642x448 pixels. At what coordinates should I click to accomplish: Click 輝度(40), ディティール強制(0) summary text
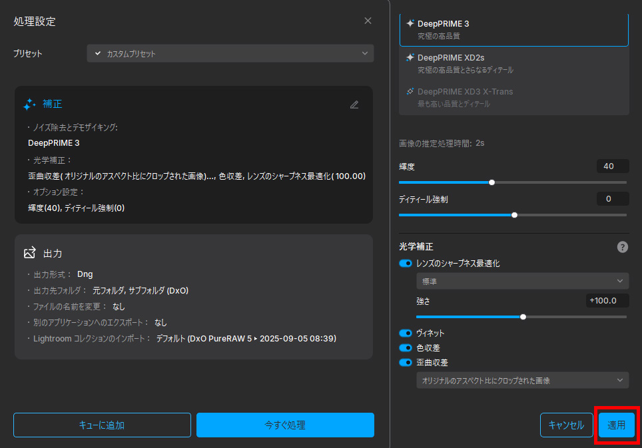pos(76,208)
